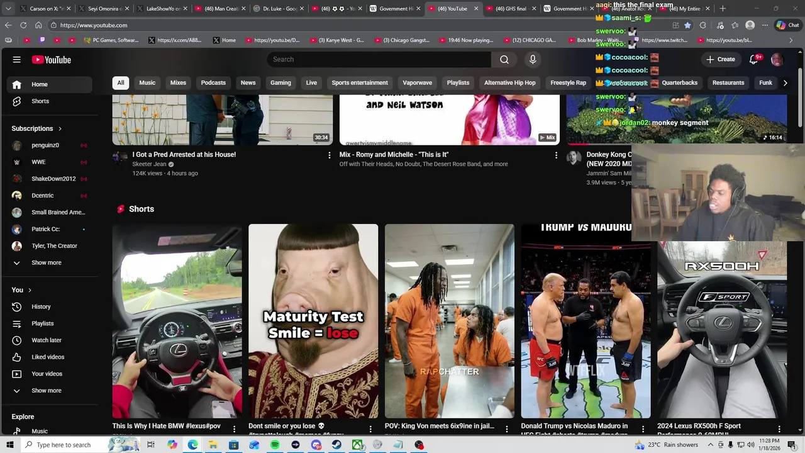Click the search magnifier button
This screenshot has height=453, width=805.
point(504,59)
